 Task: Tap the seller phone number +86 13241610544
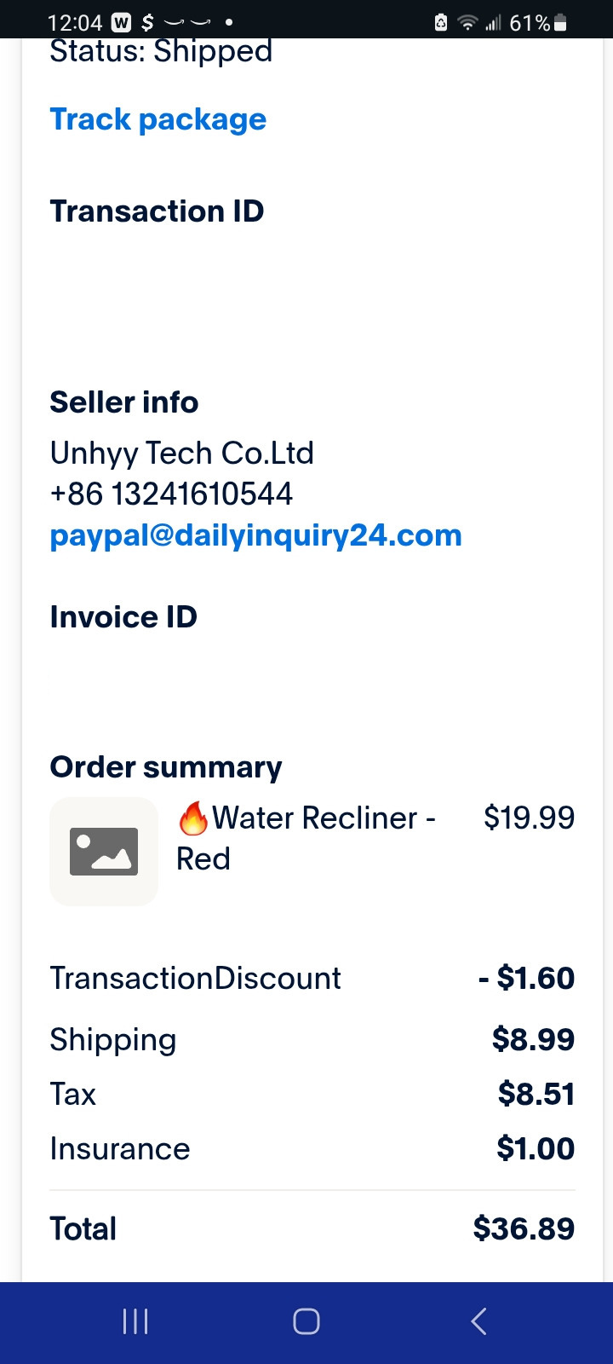171,494
